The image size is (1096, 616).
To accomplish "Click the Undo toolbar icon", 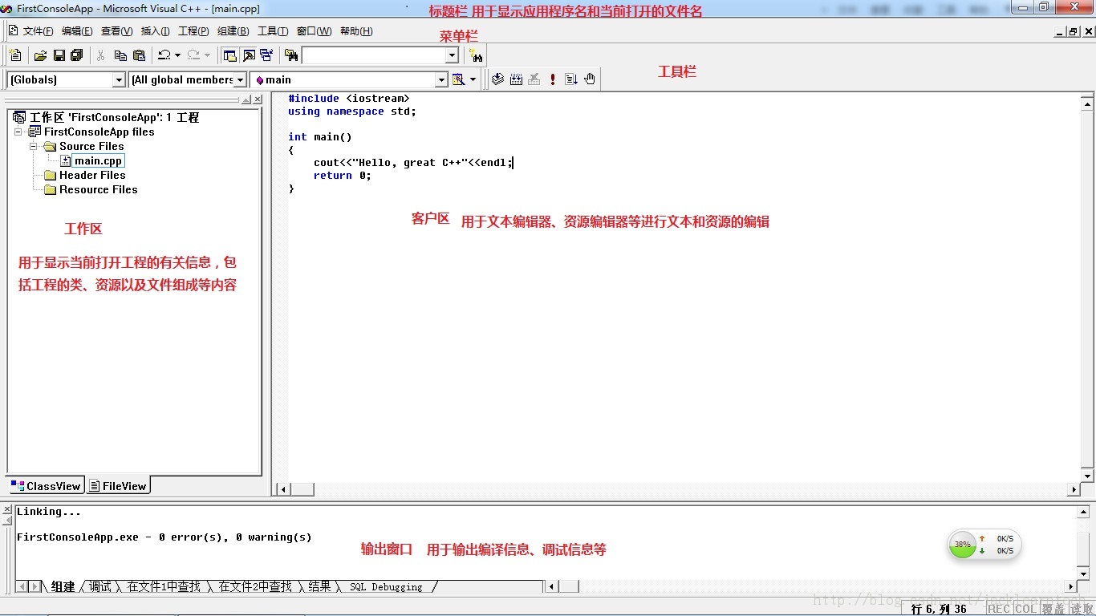I will 164,55.
